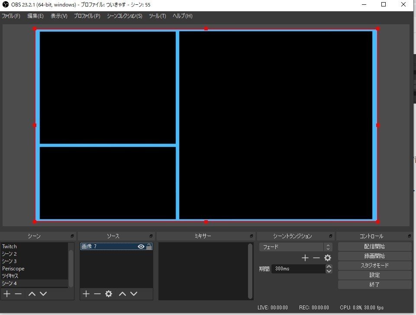Move source up in Sources list
Screen dimensions: 416x315
click(x=123, y=294)
